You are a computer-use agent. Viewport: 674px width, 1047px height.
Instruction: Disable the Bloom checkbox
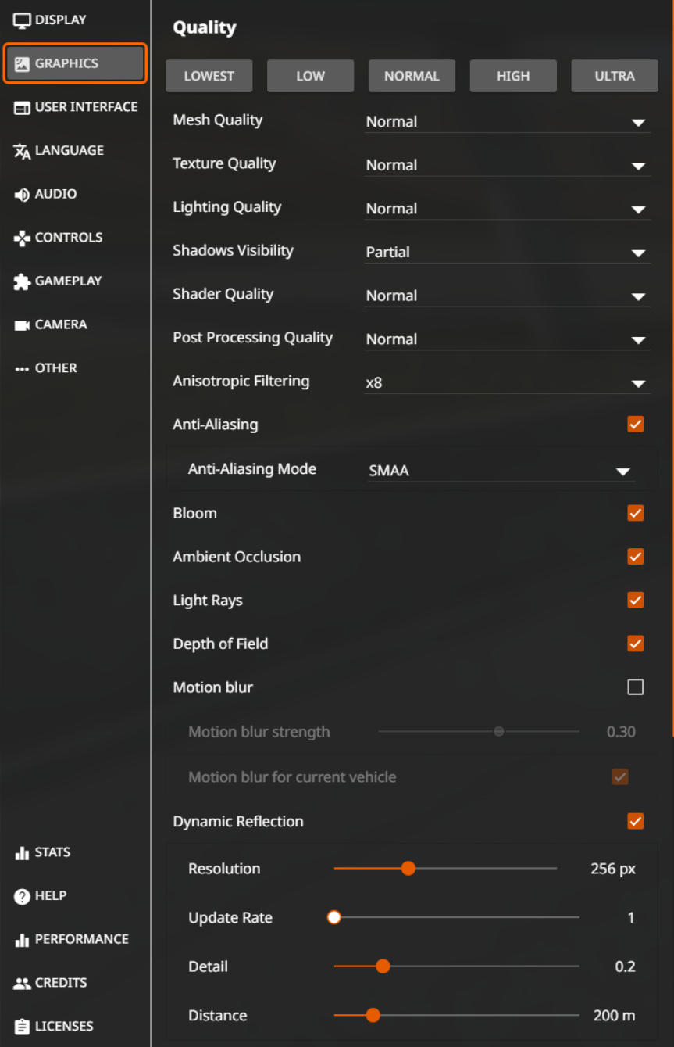point(636,514)
